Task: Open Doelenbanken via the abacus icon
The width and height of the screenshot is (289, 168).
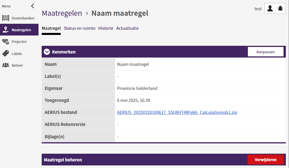Action: 5,18
